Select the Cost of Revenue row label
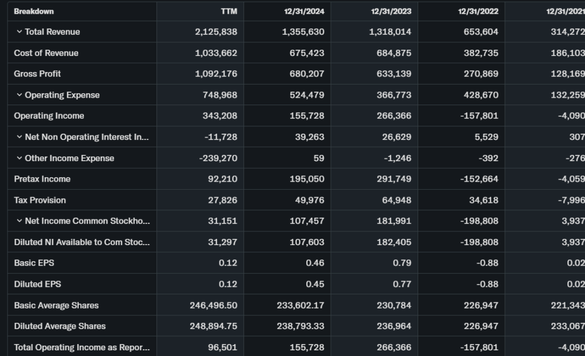585x356 pixels. pyautogui.click(x=46, y=53)
